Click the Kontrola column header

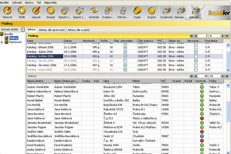[x=202, y=81]
